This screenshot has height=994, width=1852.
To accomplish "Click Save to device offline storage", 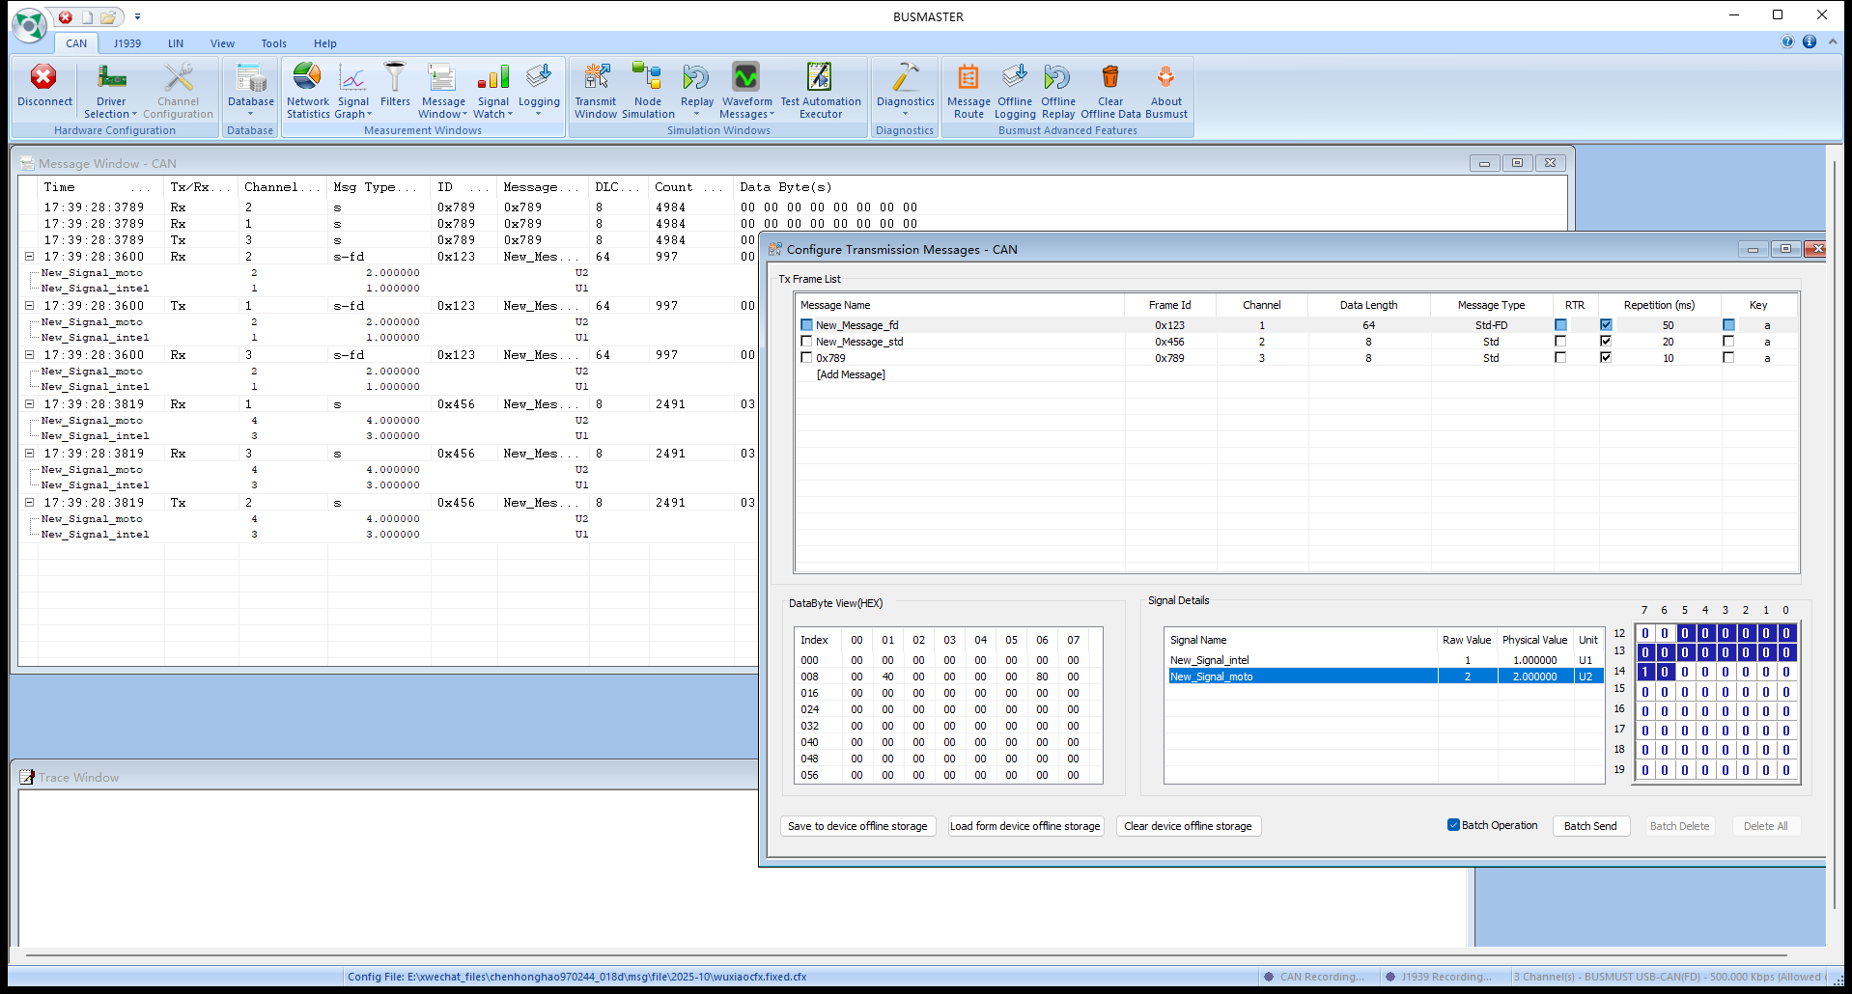I will [x=857, y=826].
